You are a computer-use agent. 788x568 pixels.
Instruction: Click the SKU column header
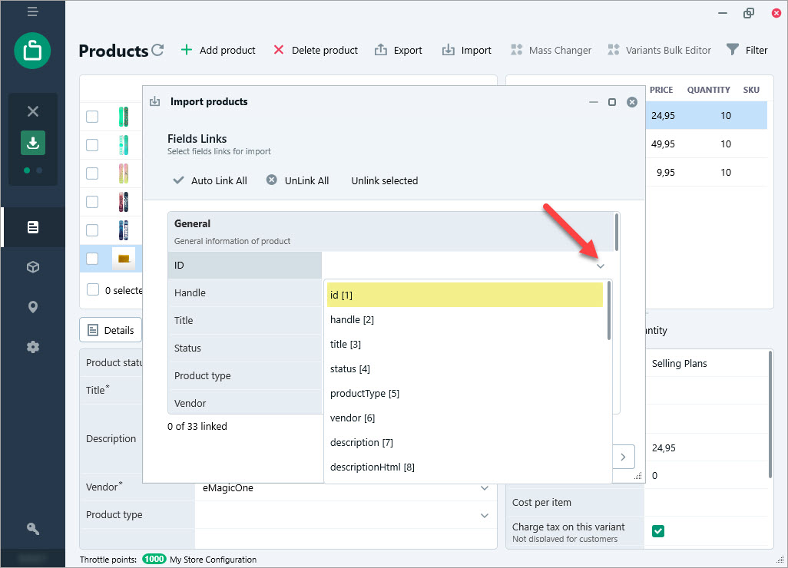click(x=751, y=90)
